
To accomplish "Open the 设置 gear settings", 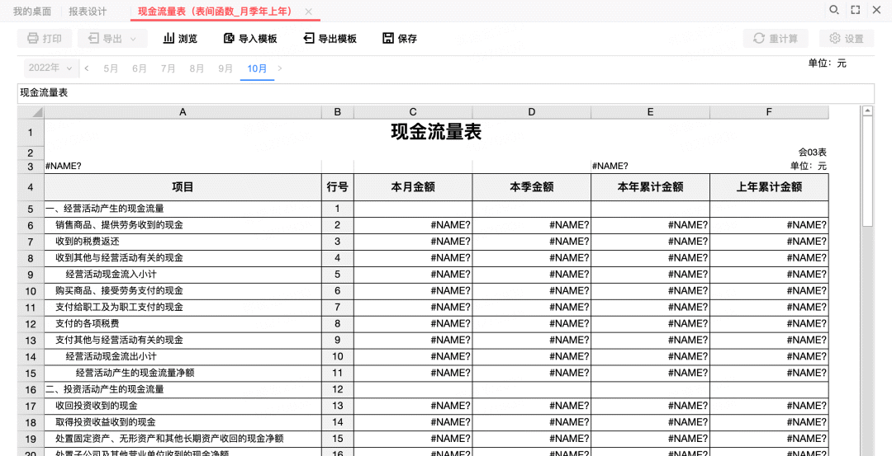I will 847,38.
